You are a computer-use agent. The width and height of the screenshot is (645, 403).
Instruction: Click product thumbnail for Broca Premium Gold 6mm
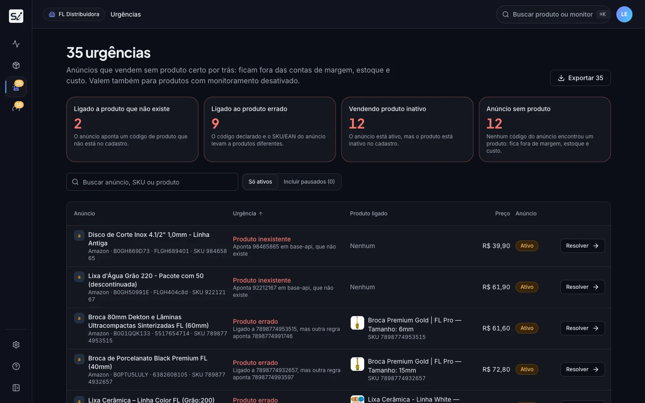357,323
